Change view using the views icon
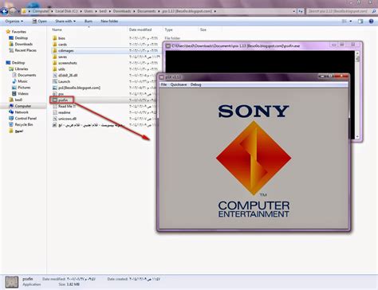This screenshot has width=378, height=290. tap(345, 22)
